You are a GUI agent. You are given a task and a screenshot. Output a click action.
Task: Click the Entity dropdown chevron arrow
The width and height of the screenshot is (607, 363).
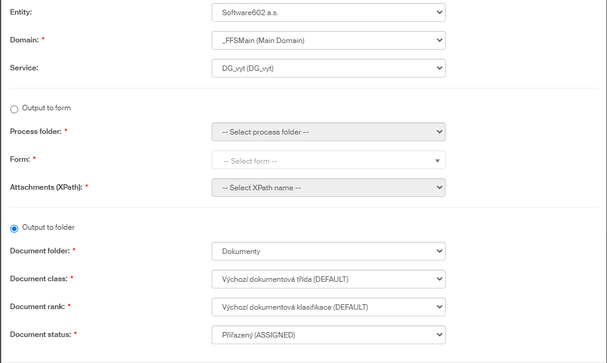pos(439,12)
